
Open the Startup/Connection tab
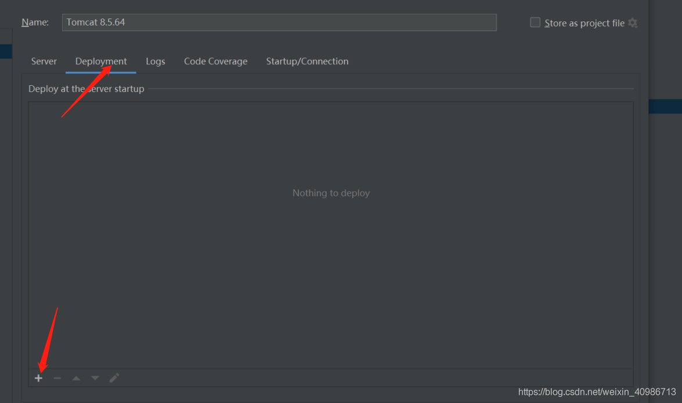click(x=307, y=61)
